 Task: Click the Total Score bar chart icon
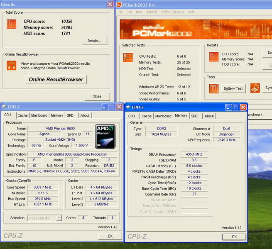[12, 24]
